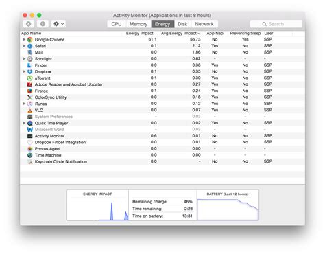Click the Time Machine row name
This screenshot has width=325, height=254.
coord(48,155)
